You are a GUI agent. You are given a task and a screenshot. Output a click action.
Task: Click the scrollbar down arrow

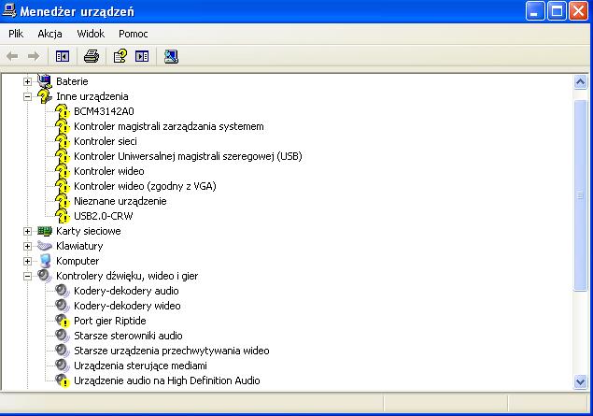[x=581, y=381]
